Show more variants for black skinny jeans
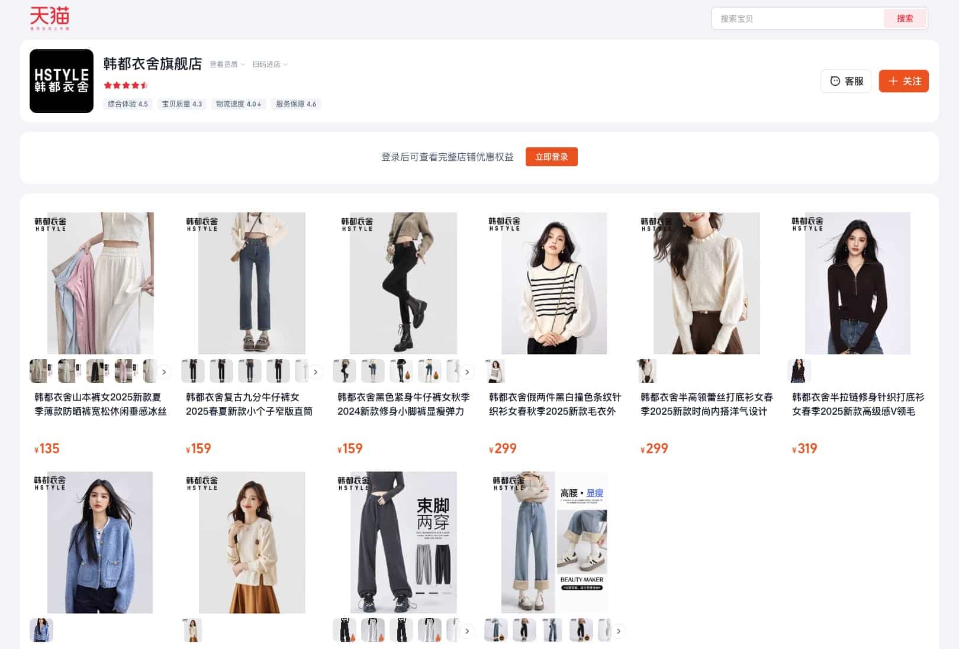This screenshot has width=959, height=649. click(467, 372)
